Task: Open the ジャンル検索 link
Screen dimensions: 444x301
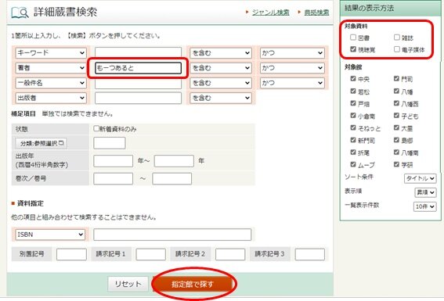Action: 270,13
